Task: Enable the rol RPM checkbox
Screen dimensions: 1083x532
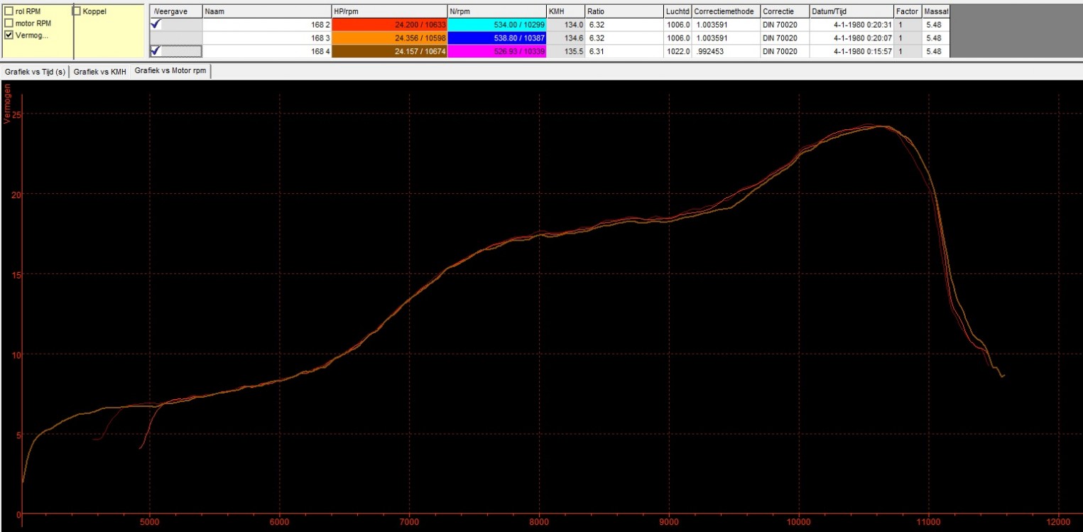Action: [9, 11]
